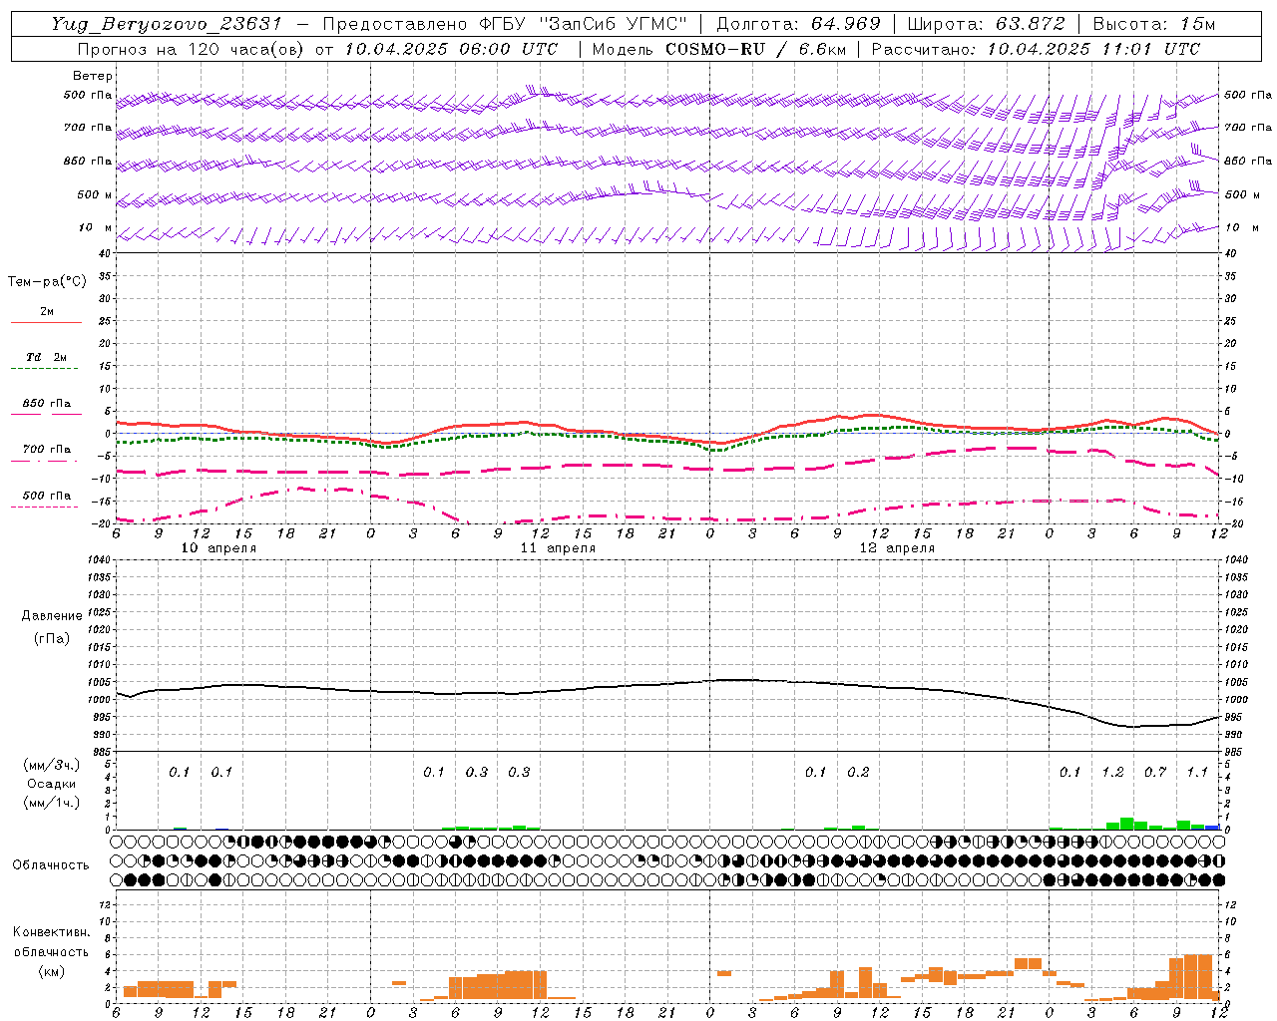The height and width of the screenshot is (1021, 1277).
Task: Click the 700 гПа temperature legend label
Action: click(47, 449)
